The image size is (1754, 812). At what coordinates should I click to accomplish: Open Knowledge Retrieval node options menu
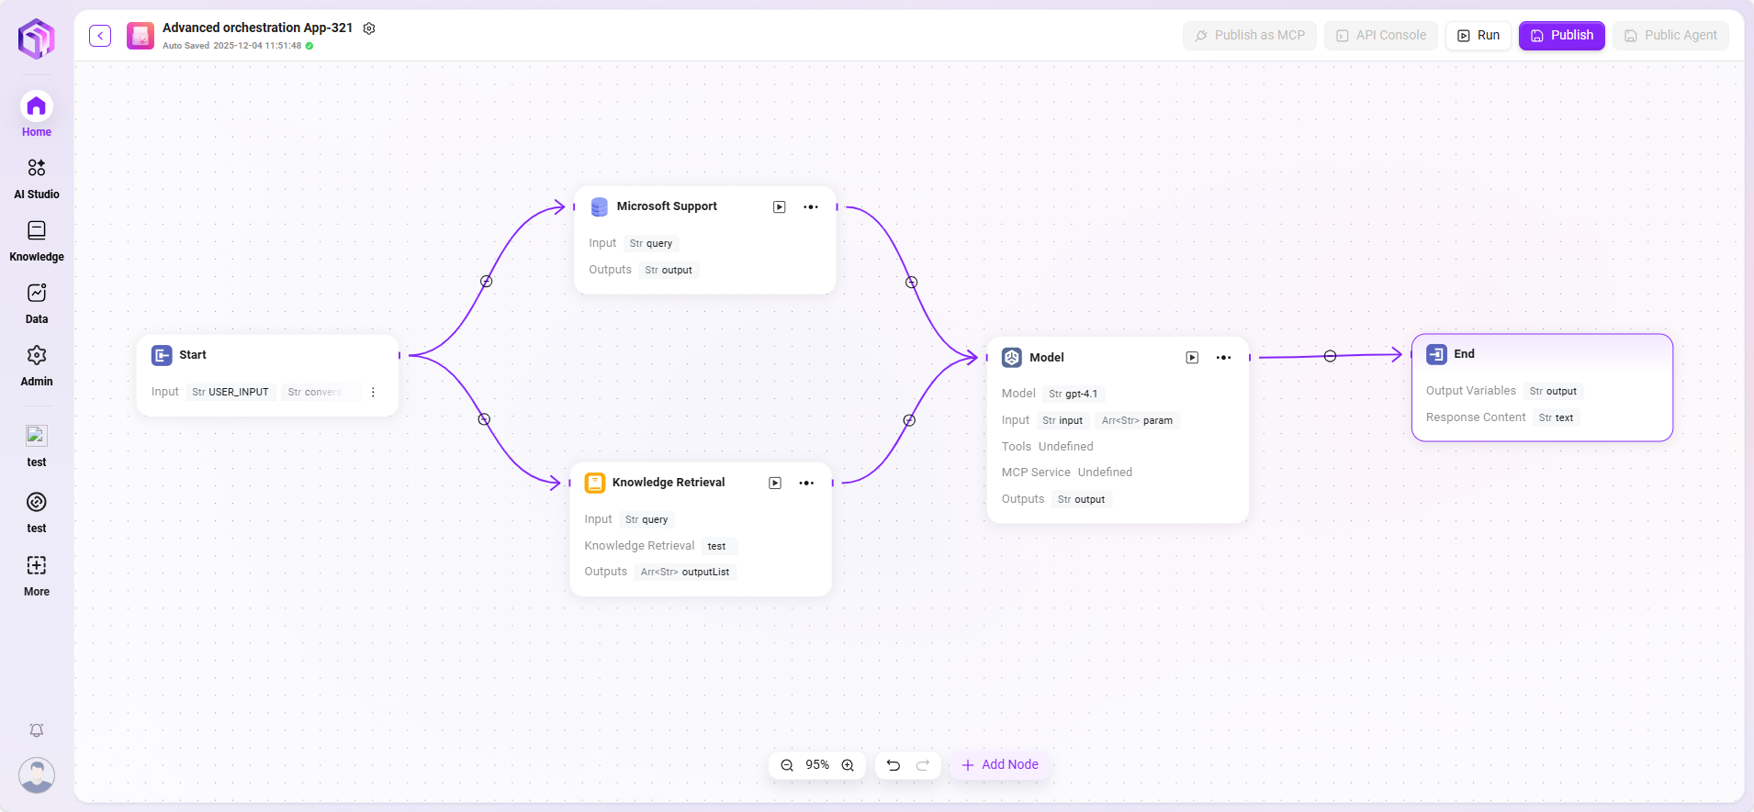pos(806,484)
